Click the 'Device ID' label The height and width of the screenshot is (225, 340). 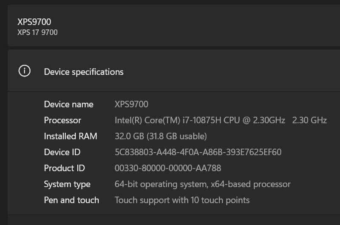(62, 152)
